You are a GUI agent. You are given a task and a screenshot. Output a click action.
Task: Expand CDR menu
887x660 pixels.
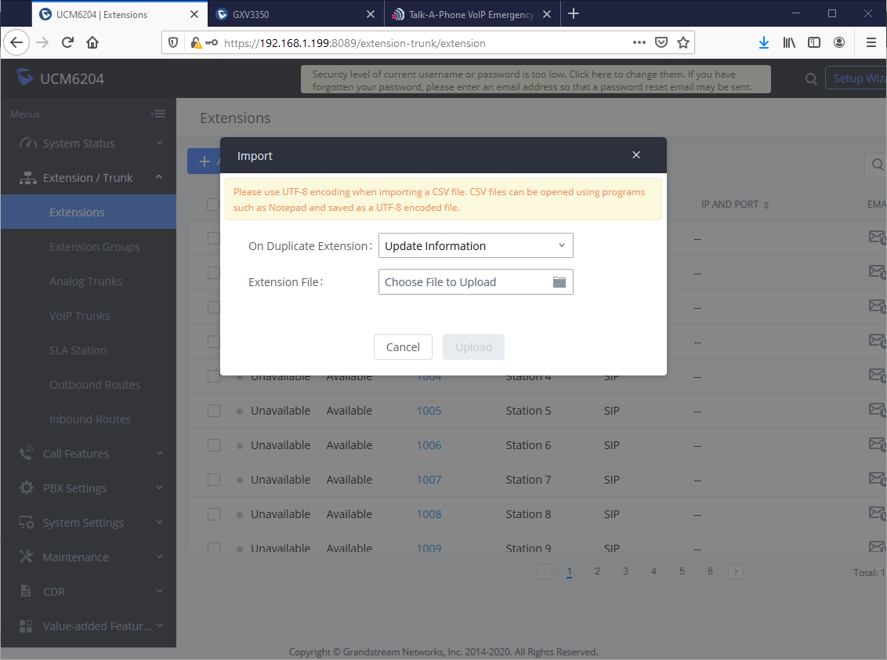coord(89,592)
